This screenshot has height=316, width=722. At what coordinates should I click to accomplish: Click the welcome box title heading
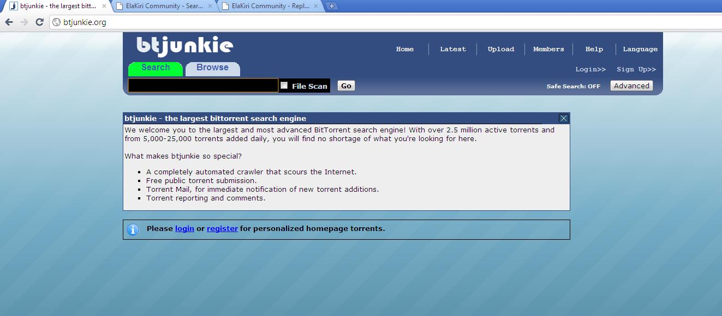point(215,118)
